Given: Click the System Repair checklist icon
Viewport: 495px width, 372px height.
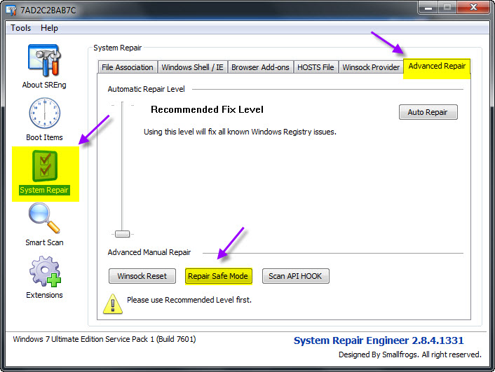Looking at the screenshot, I should (x=45, y=166).
